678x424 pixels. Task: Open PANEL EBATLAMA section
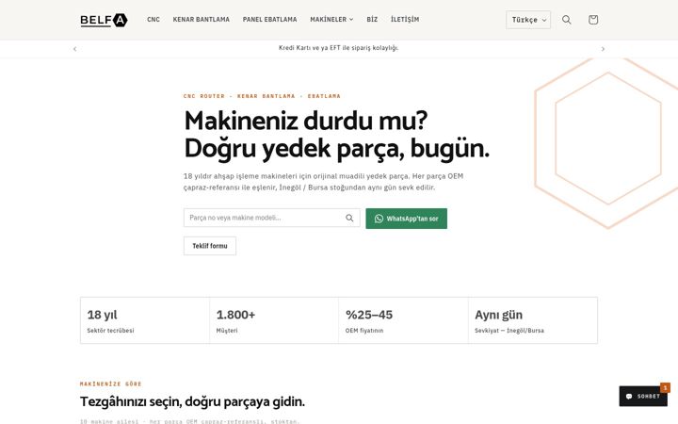pos(270,20)
